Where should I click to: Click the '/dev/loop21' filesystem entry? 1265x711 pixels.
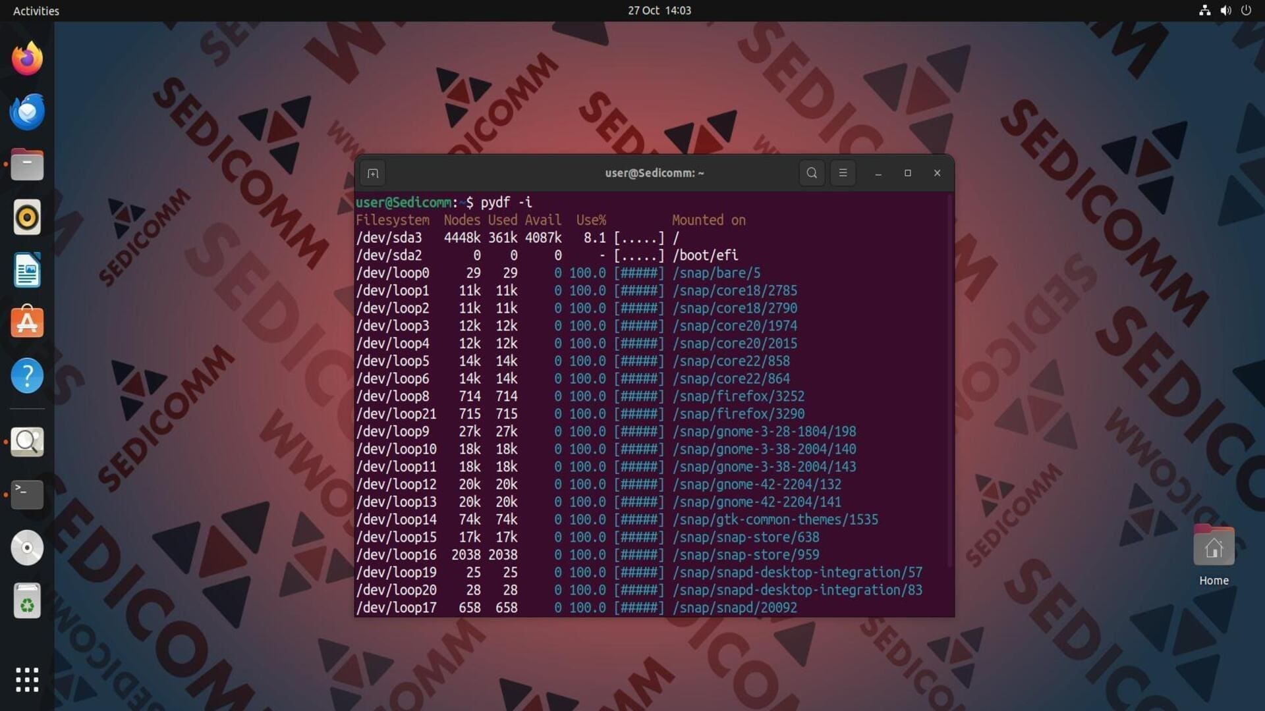(x=396, y=414)
